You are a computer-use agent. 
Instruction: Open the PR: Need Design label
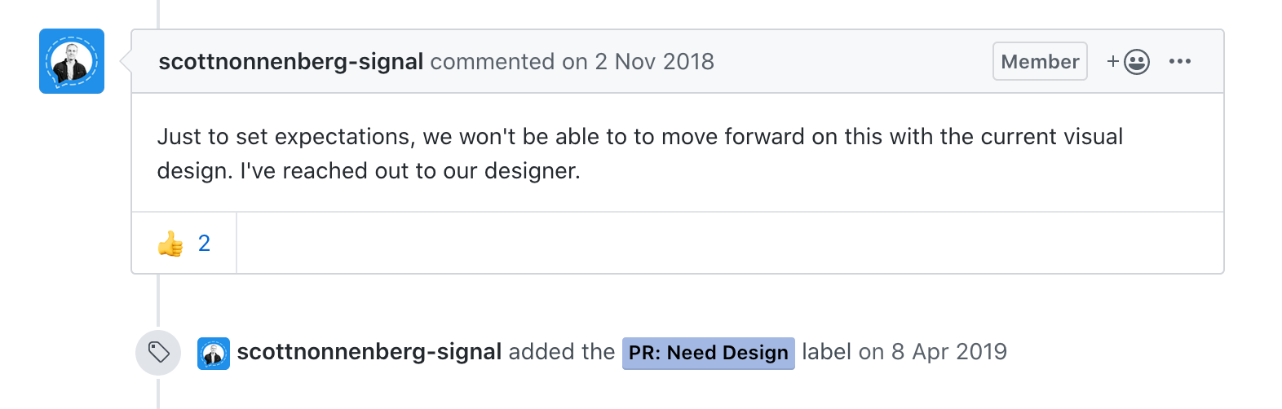point(708,353)
